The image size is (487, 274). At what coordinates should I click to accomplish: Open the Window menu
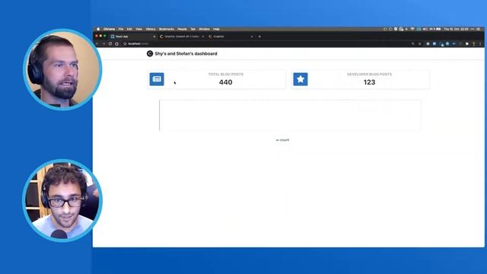[204, 29]
